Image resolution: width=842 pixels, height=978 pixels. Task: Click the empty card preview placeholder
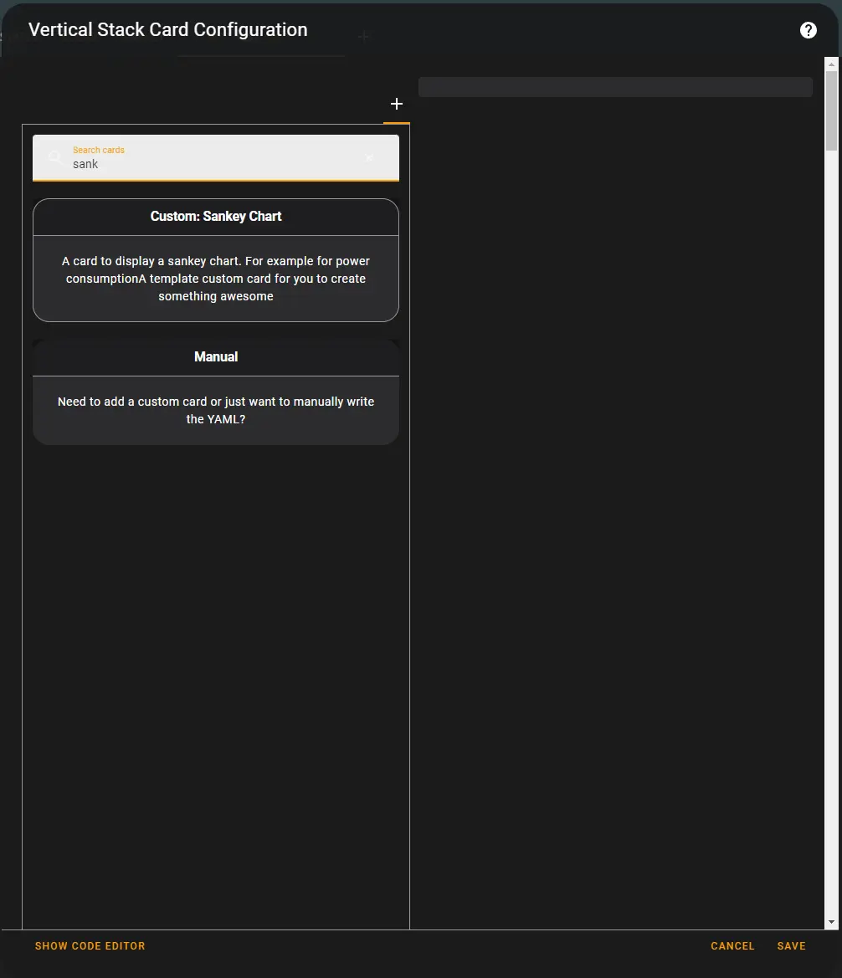coord(615,87)
